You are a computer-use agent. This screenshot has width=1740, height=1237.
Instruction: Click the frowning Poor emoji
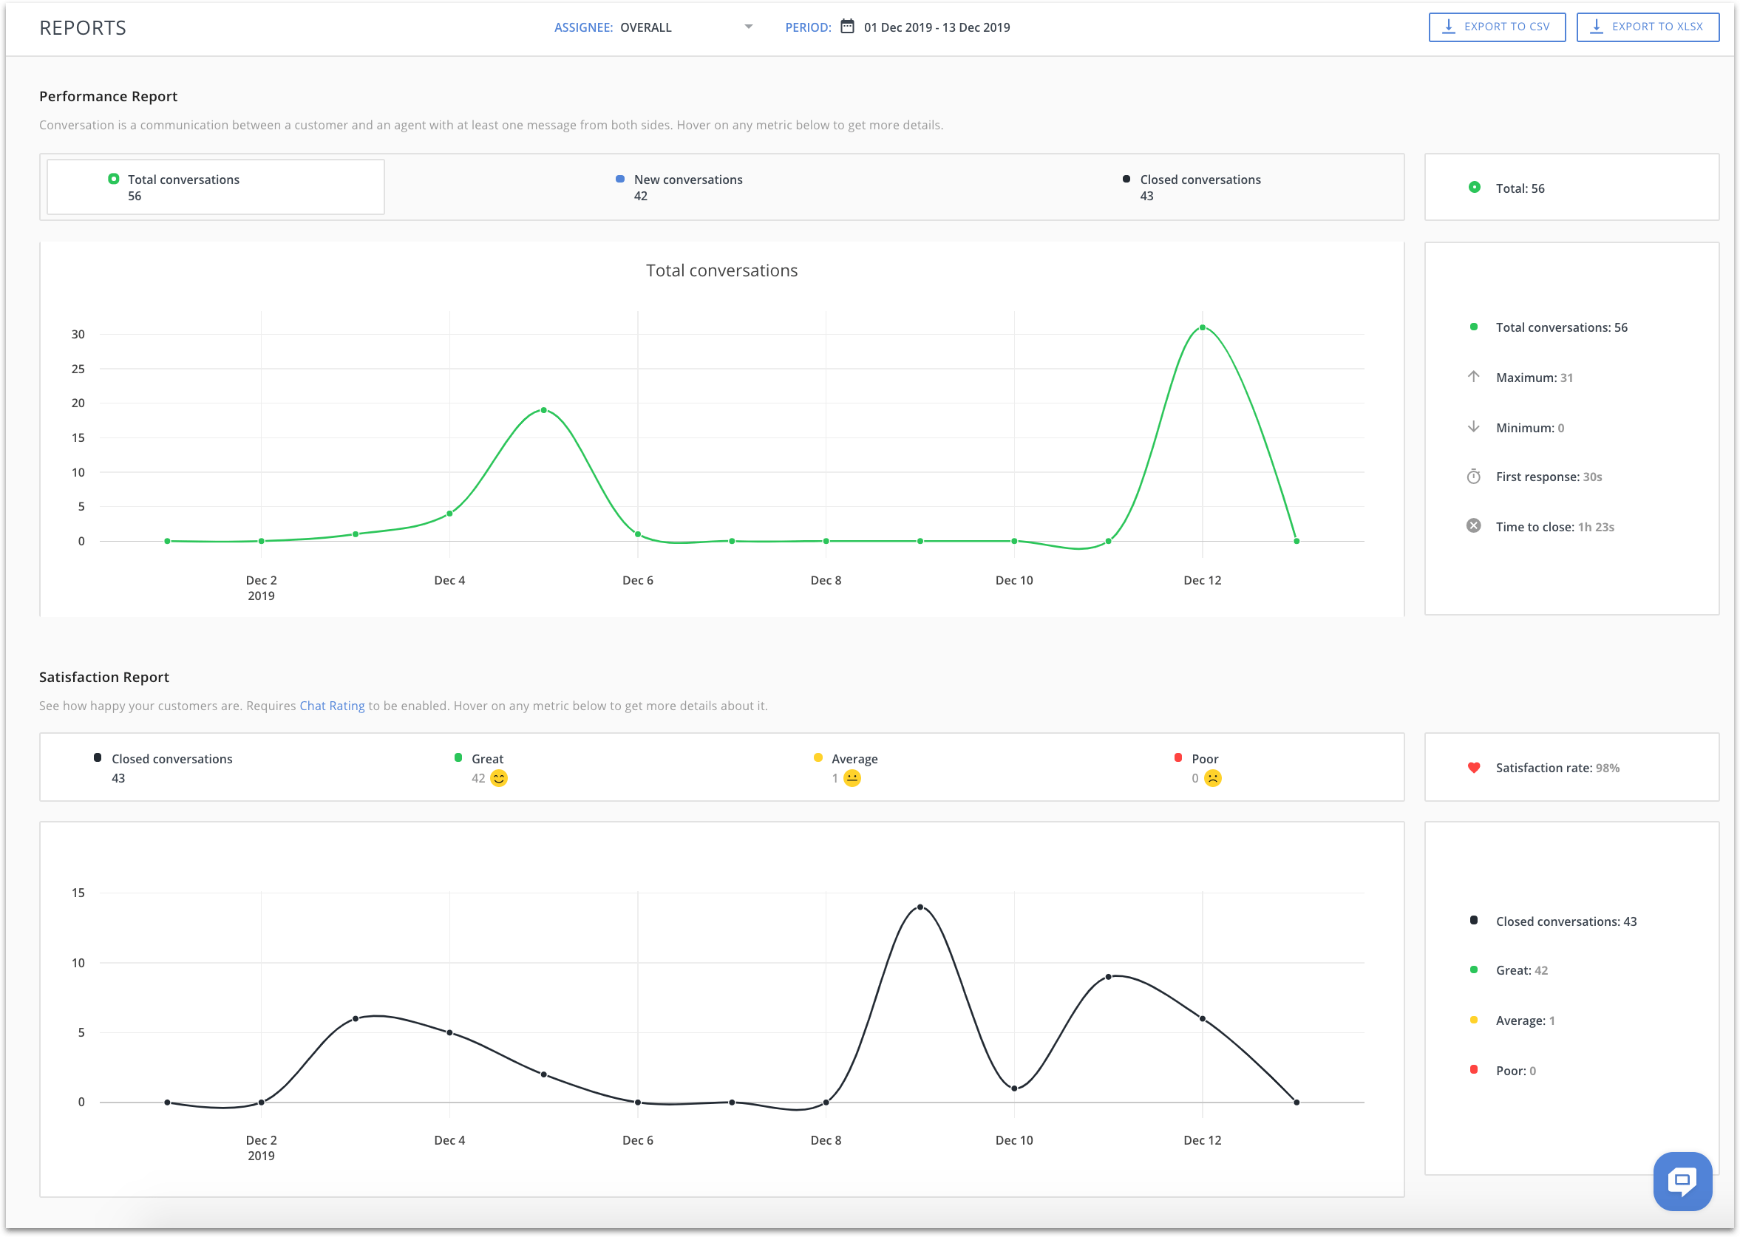click(1213, 778)
